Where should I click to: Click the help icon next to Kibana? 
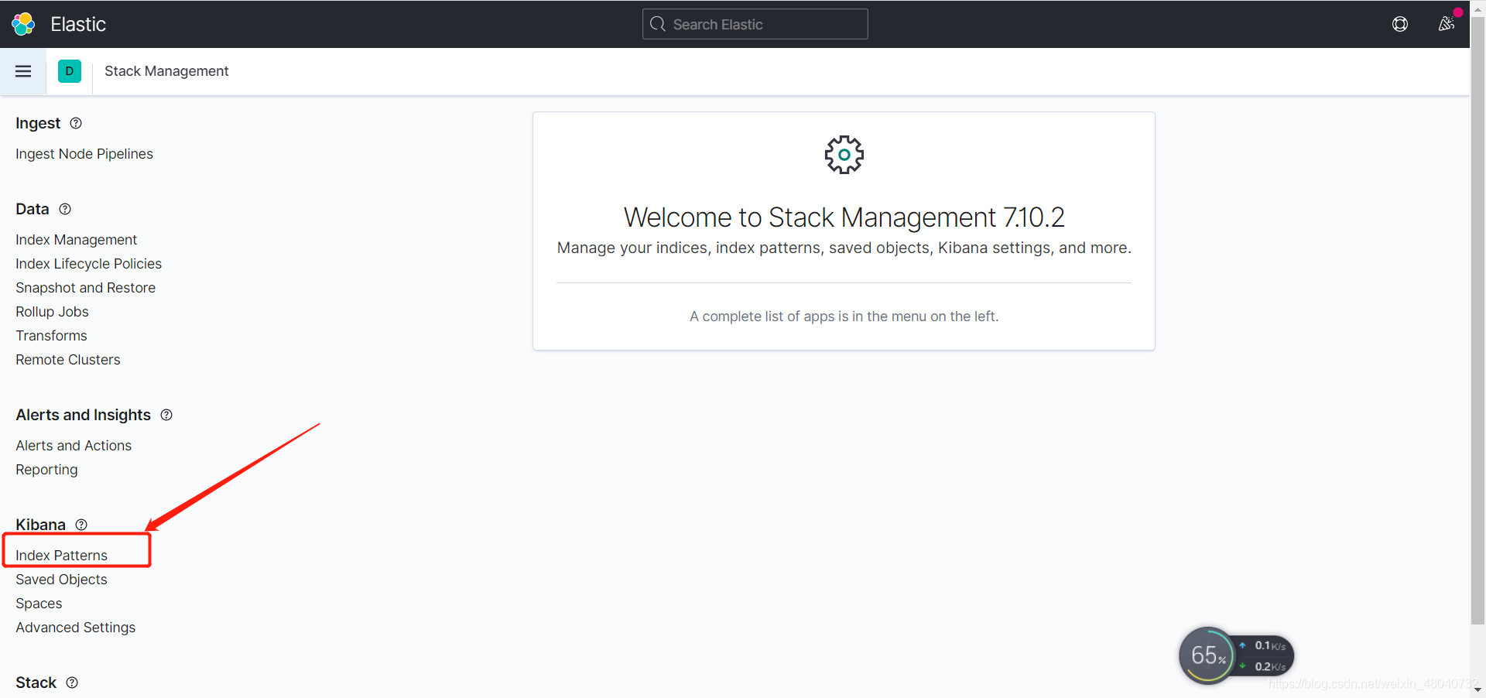pos(81,525)
